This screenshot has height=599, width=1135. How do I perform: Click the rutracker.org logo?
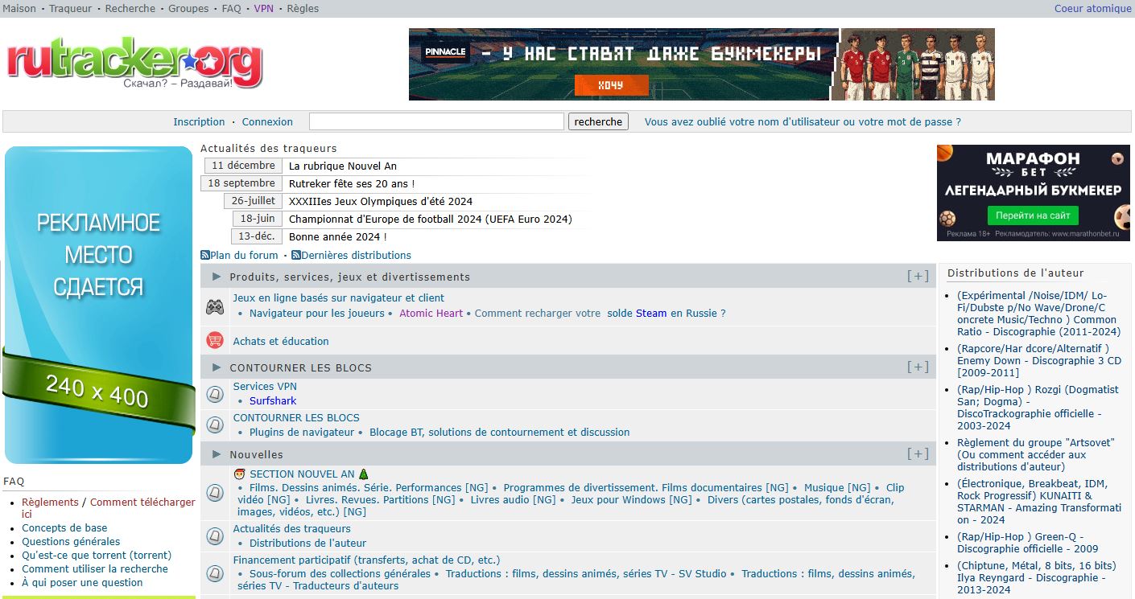coord(134,63)
